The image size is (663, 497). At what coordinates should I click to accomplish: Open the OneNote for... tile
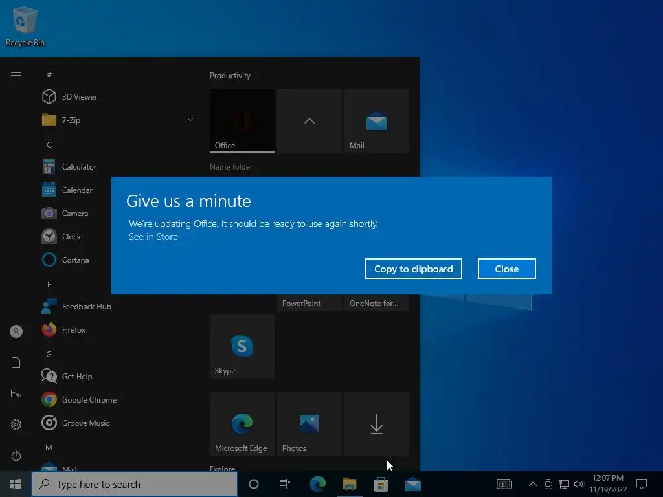click(x=376, y=303)
